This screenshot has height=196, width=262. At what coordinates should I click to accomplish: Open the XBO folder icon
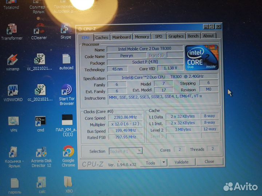click(x=68, y=185)
